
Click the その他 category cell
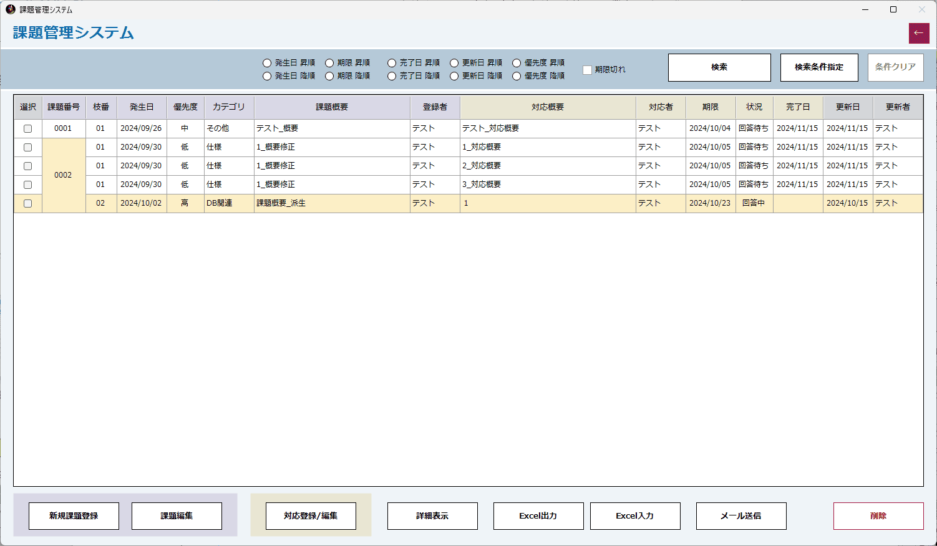pyautogui.click(x=229, y=128)
